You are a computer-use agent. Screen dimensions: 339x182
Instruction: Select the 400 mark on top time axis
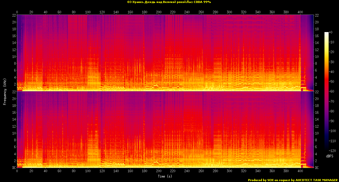(300, 12)
